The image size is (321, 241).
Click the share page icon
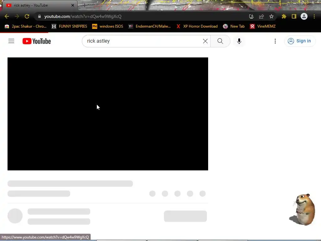261,16
